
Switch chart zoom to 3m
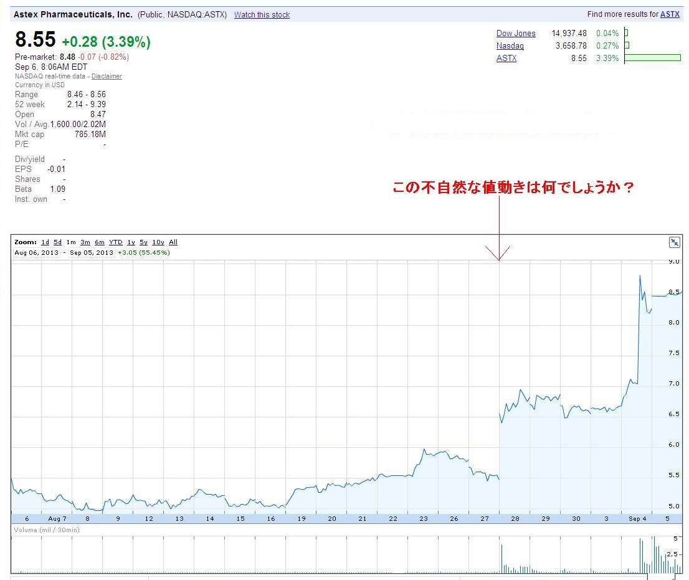pyautogui.click(x=85, y=242)
